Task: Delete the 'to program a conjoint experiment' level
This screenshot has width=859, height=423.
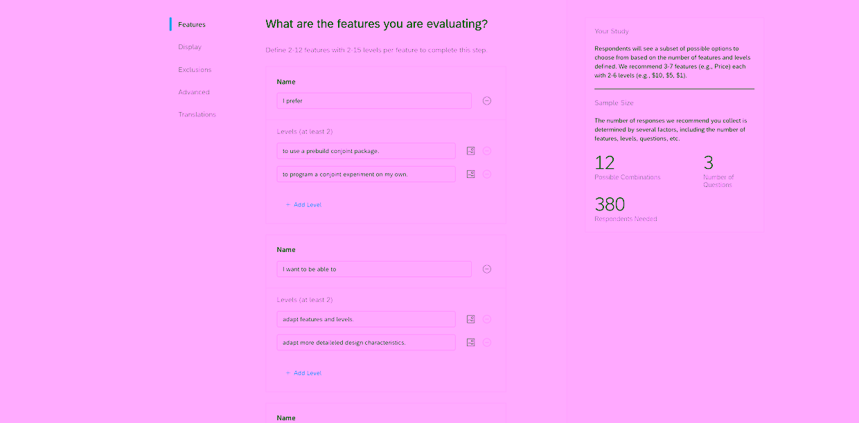Action: (x=487, y=174)
